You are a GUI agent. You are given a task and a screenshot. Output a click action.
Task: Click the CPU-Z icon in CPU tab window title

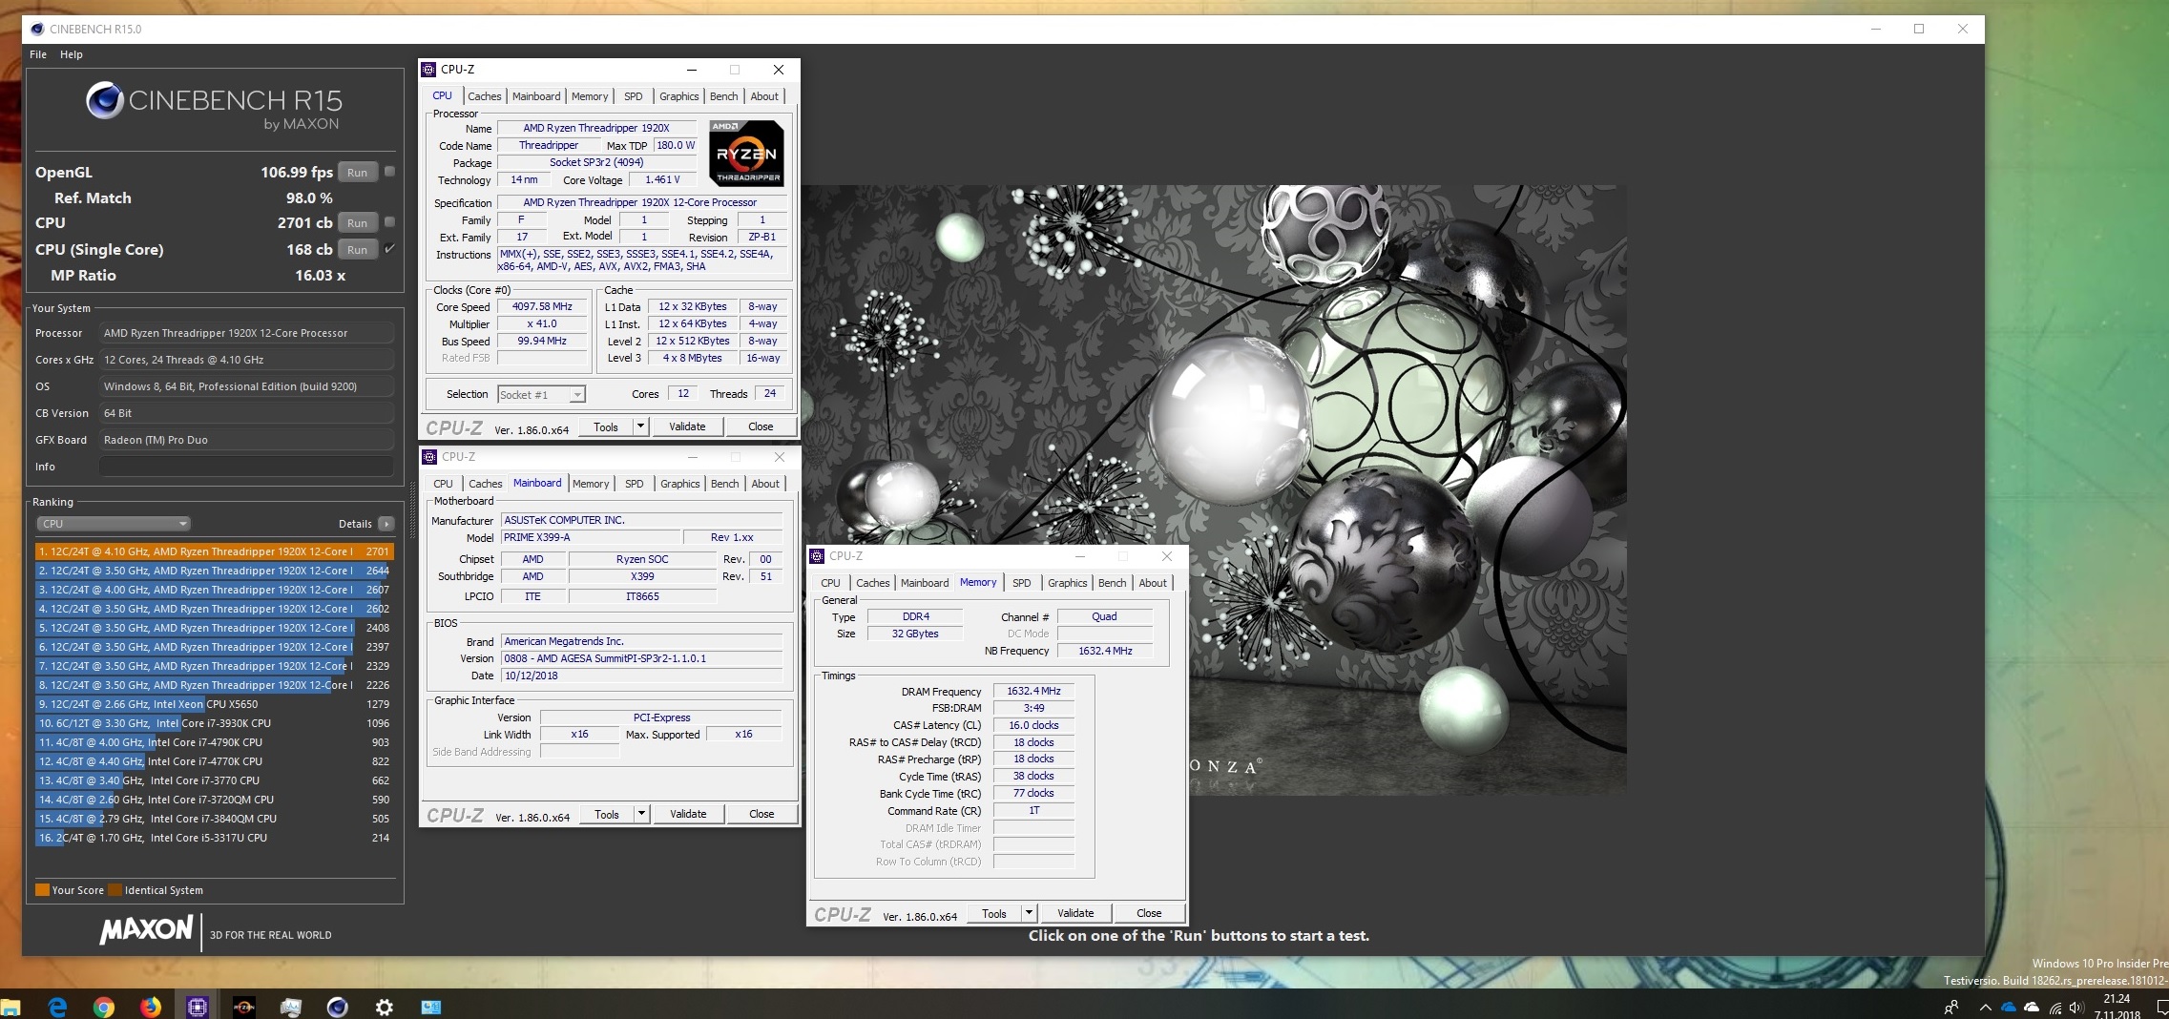click(429, 70)
